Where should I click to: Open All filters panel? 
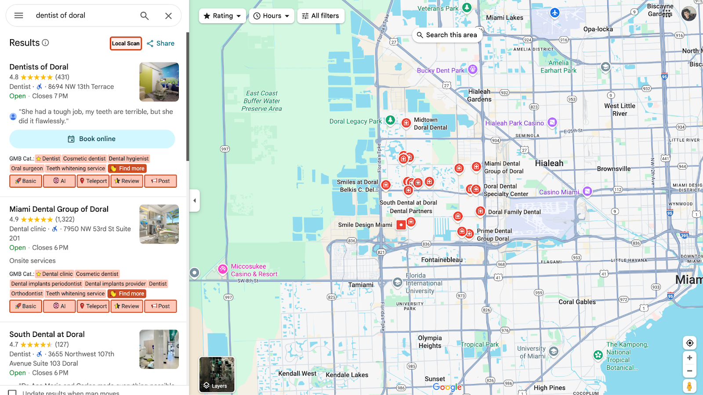pyautogui.click(x=321, y=16)
